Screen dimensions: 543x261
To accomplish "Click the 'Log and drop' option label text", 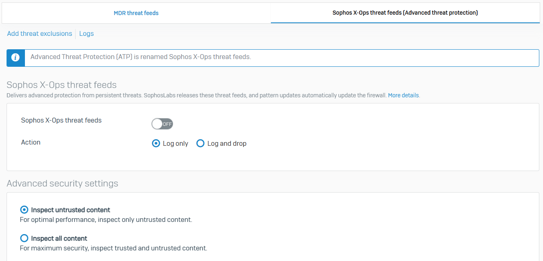I will click(227, 143).
